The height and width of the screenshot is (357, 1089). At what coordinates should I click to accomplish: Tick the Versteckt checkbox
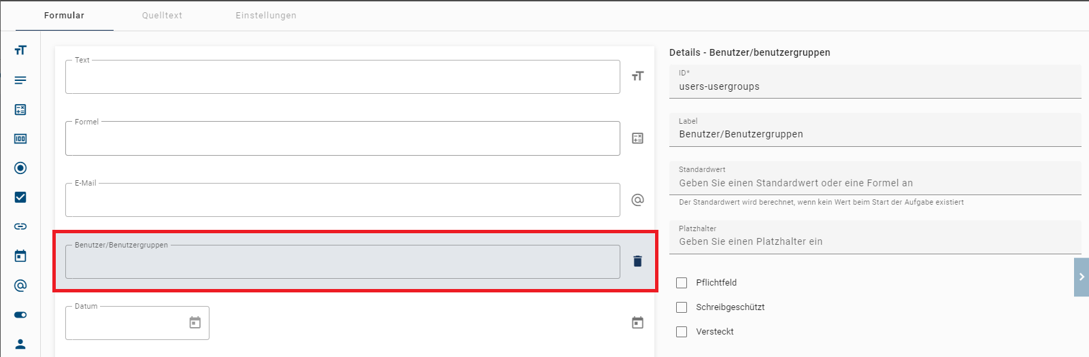682,332
